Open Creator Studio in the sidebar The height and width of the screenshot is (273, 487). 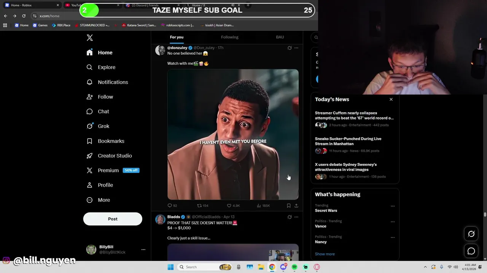pyautogui.click(x=109, y=156)
